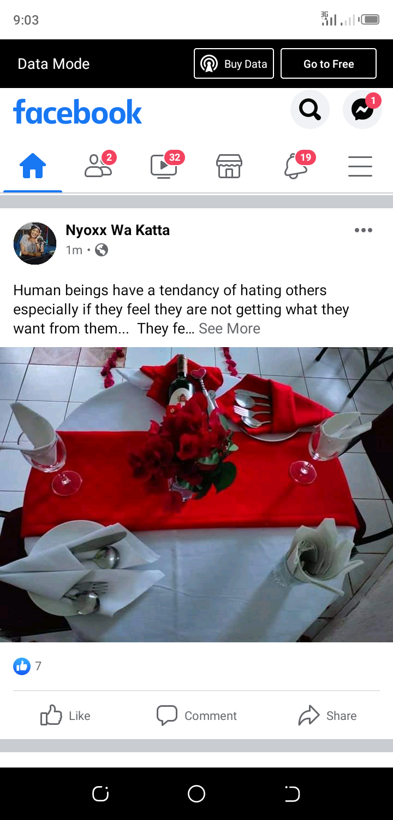
Task: Open Notifications bell icon
Action: tap(295, 166)
